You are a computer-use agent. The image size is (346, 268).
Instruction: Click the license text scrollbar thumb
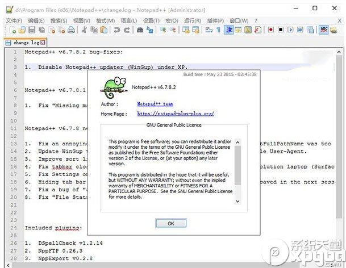tap(237, 165)
